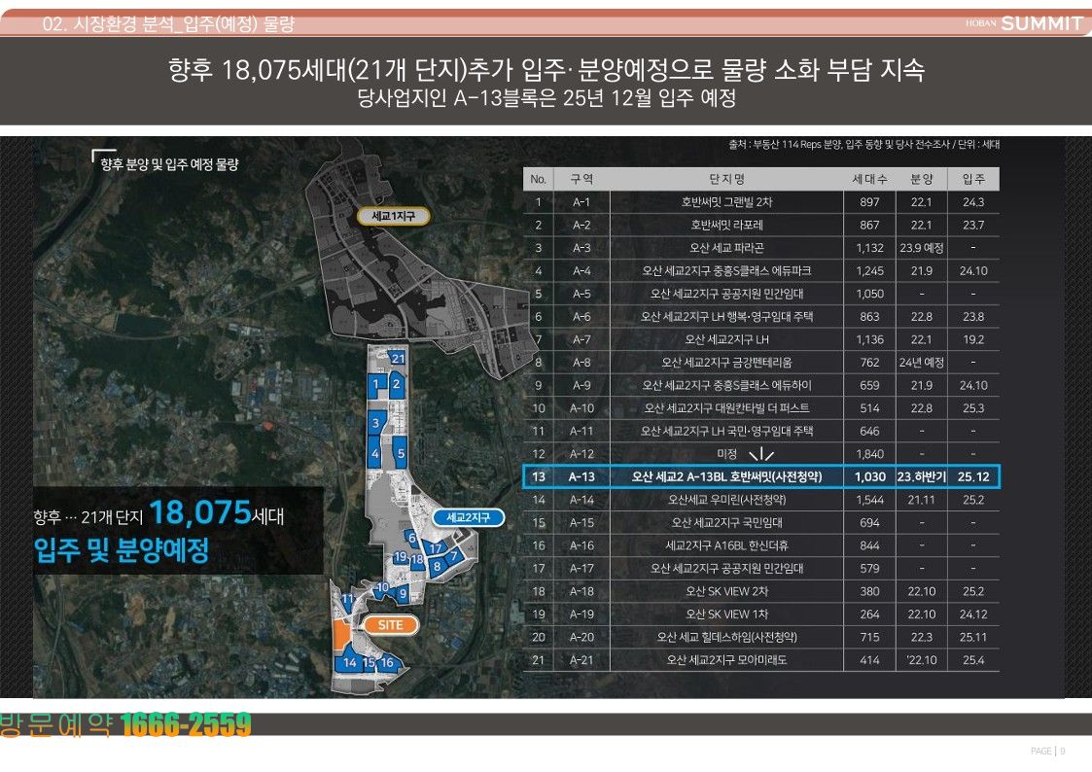The image size is (1092, 772).
Task: Select '오산 세교2지구 중흥S클래스 에듀파크'
Action: (x=726, y=271)
